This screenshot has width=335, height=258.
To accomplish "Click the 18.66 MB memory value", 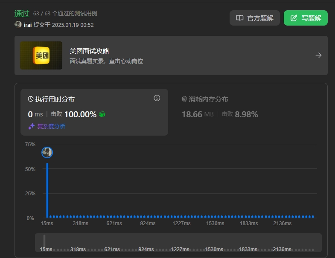I will 198,114.
